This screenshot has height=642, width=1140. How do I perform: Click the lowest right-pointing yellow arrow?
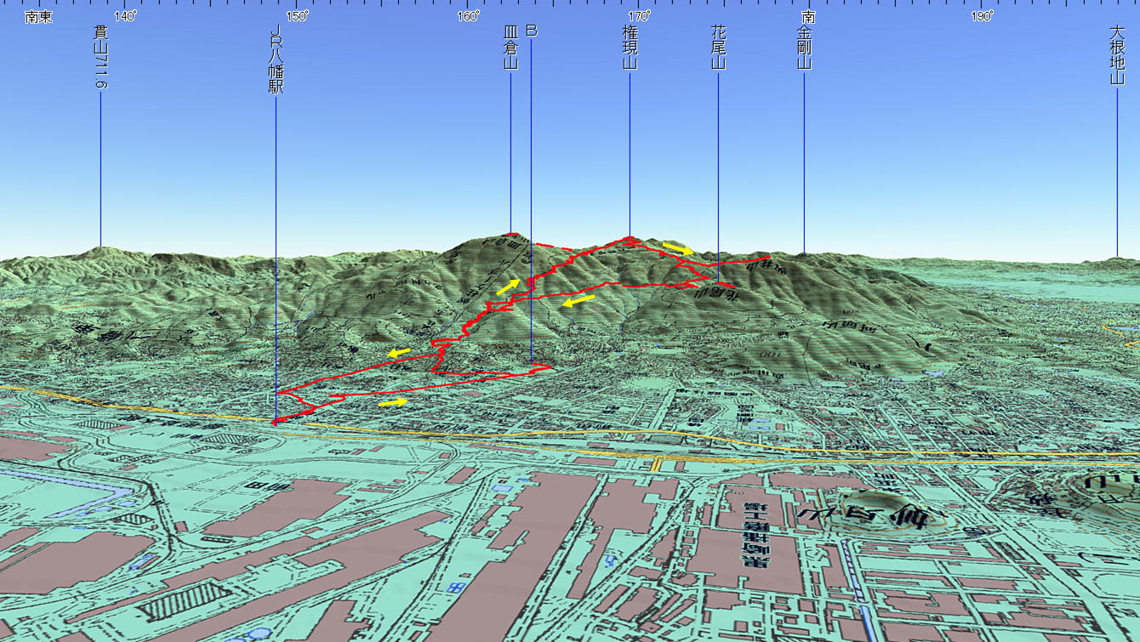point(392,402)
